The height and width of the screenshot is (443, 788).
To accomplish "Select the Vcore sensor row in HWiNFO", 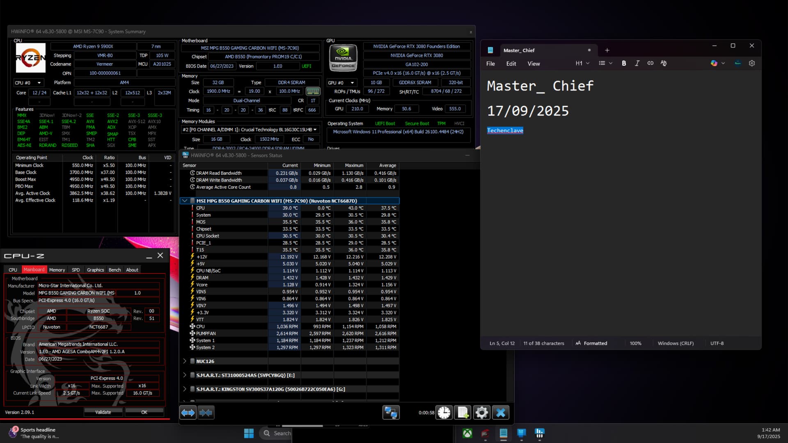I will point(289,285).
